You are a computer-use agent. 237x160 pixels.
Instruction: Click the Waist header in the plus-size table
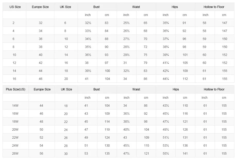pos(136,89)
